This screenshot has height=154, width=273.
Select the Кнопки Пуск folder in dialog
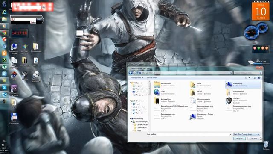(x=164, y=101)
